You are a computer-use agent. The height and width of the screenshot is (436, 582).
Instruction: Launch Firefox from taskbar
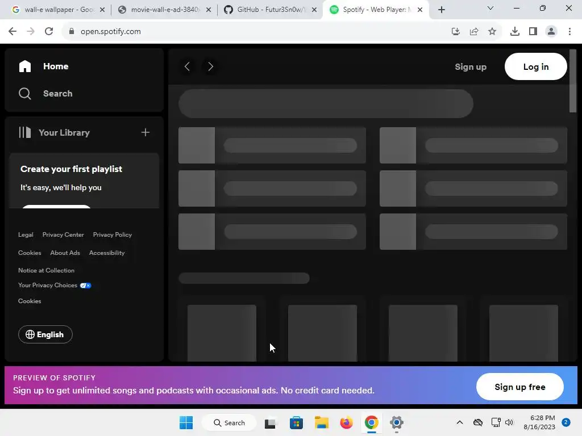[x=346, y=422]
